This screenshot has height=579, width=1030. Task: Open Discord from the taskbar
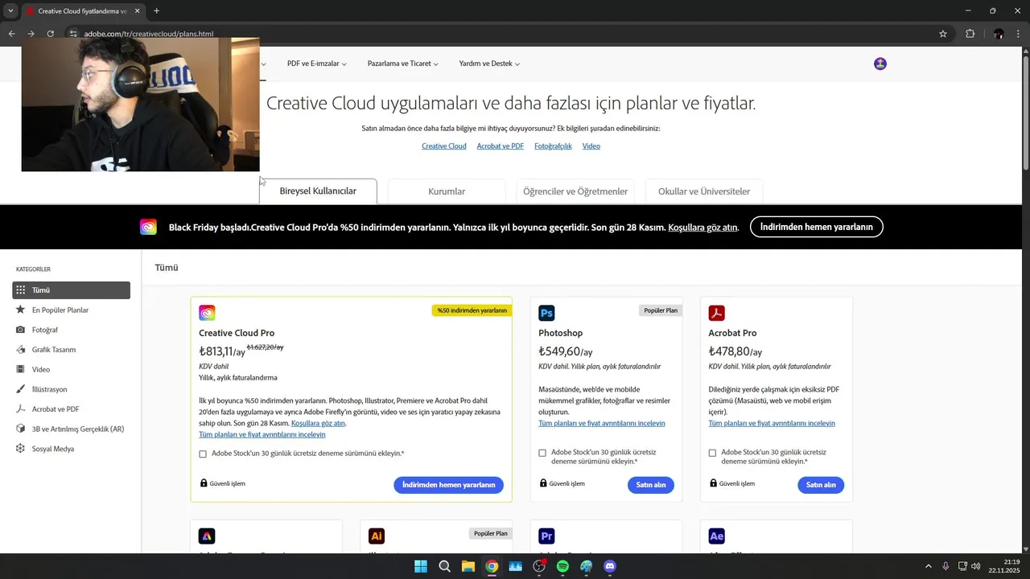click(610, 566)
